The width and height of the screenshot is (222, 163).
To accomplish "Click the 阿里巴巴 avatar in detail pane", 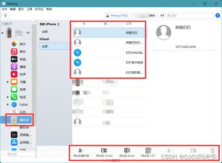I will 164,32.
